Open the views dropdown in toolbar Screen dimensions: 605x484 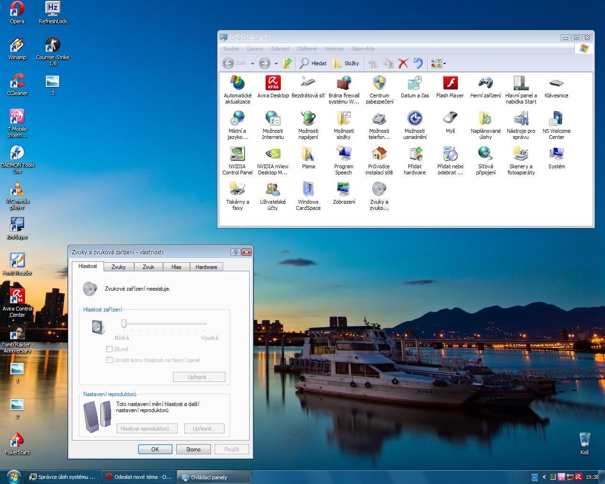444,63
